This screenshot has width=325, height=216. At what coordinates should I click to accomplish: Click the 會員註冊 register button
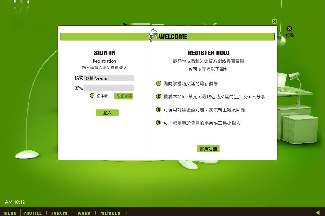(208, 148)
